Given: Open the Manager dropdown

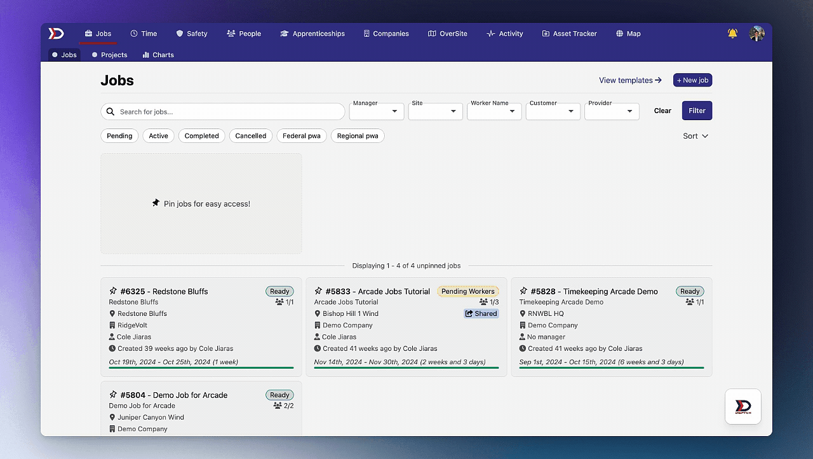Looking at the screenshot, I should tap(377, 111).
